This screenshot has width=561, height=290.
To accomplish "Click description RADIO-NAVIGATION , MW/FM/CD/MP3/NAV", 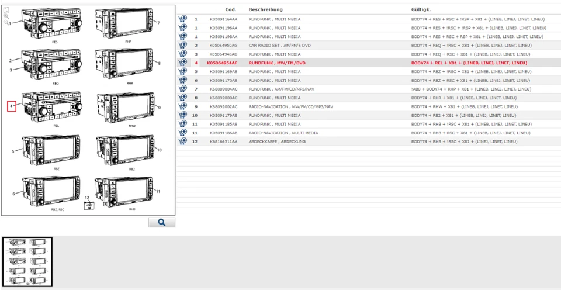I will tap(291, 106).
